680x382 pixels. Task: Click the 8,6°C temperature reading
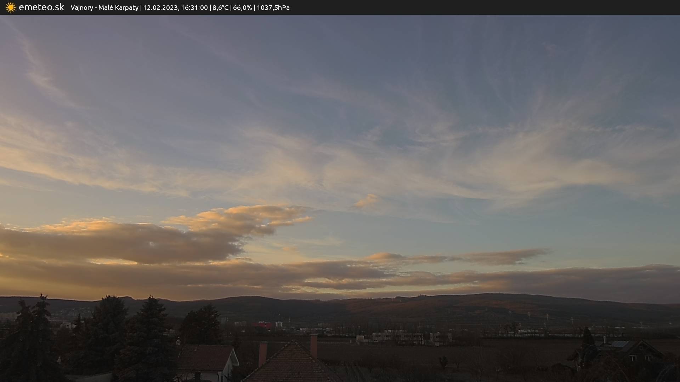220,8
